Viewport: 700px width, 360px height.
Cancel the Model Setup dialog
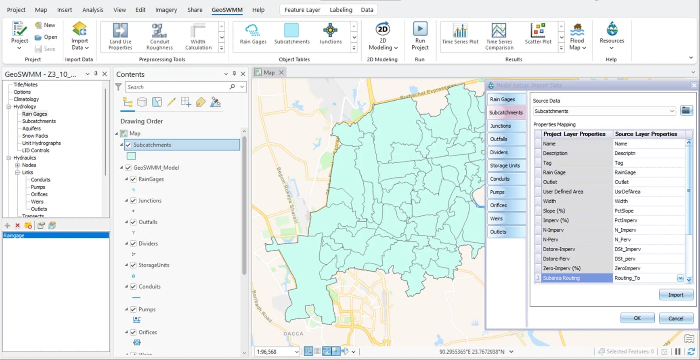676,318
